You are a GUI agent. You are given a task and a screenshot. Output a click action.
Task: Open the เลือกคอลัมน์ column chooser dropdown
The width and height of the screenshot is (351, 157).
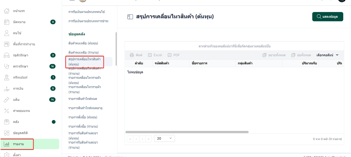point(327,55)
